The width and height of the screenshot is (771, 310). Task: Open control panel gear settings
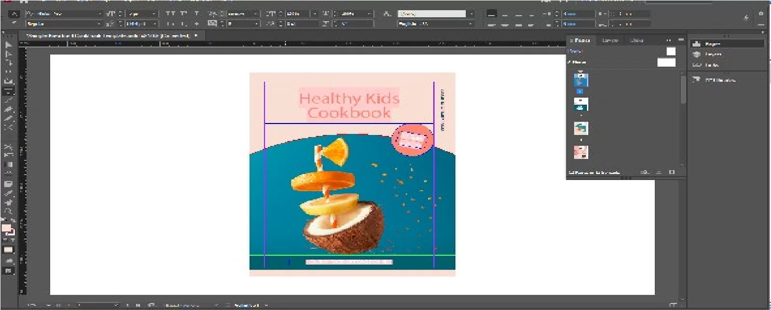(761, 14)
